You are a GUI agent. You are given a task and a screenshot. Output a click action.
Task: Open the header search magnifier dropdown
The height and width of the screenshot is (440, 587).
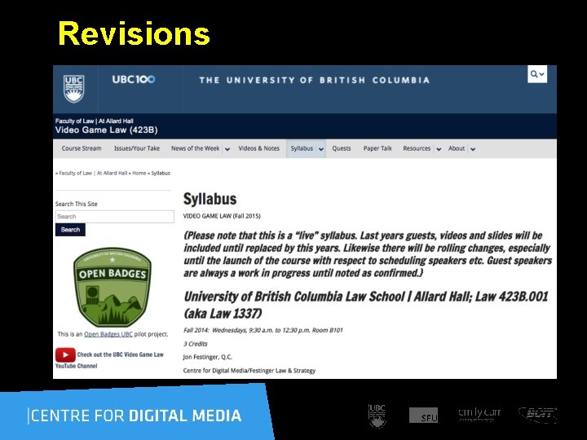click(537, 74)
